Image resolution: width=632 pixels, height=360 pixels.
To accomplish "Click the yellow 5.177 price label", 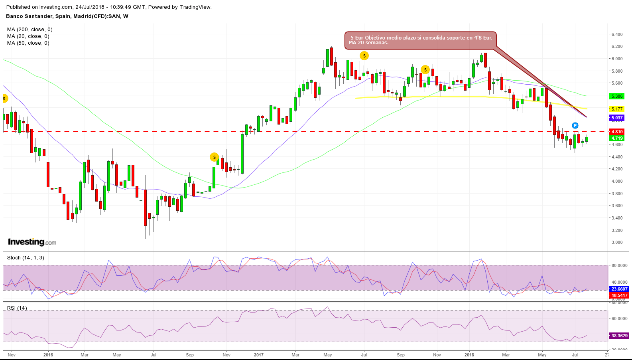I will tap(617, 109).
